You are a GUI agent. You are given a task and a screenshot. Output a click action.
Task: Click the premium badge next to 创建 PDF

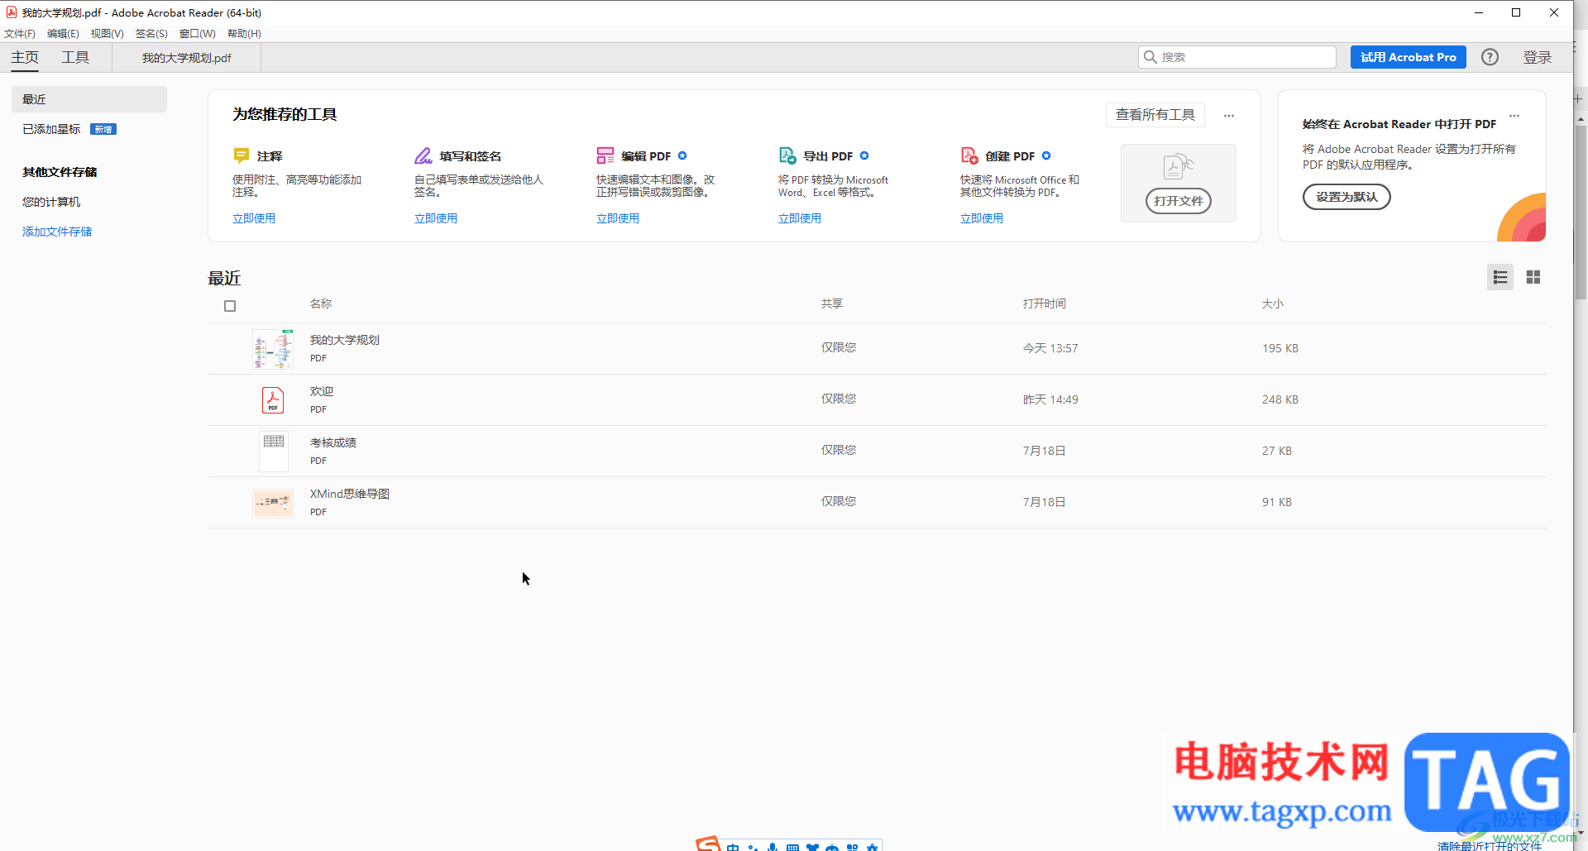click(x=1046, y=155)
